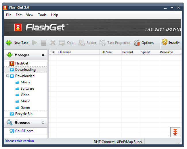Image resolution: width=187 pixels, height=149 pixels.
Task: Collapse the Downloaded tree node
Action: pyautogui.click(x=7, y=76)
